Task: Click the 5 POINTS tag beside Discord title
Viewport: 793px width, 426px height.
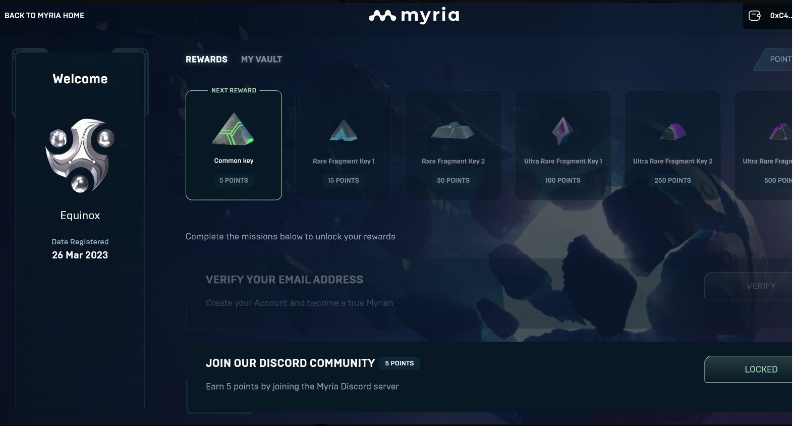Action: click(x=400, y=363)
